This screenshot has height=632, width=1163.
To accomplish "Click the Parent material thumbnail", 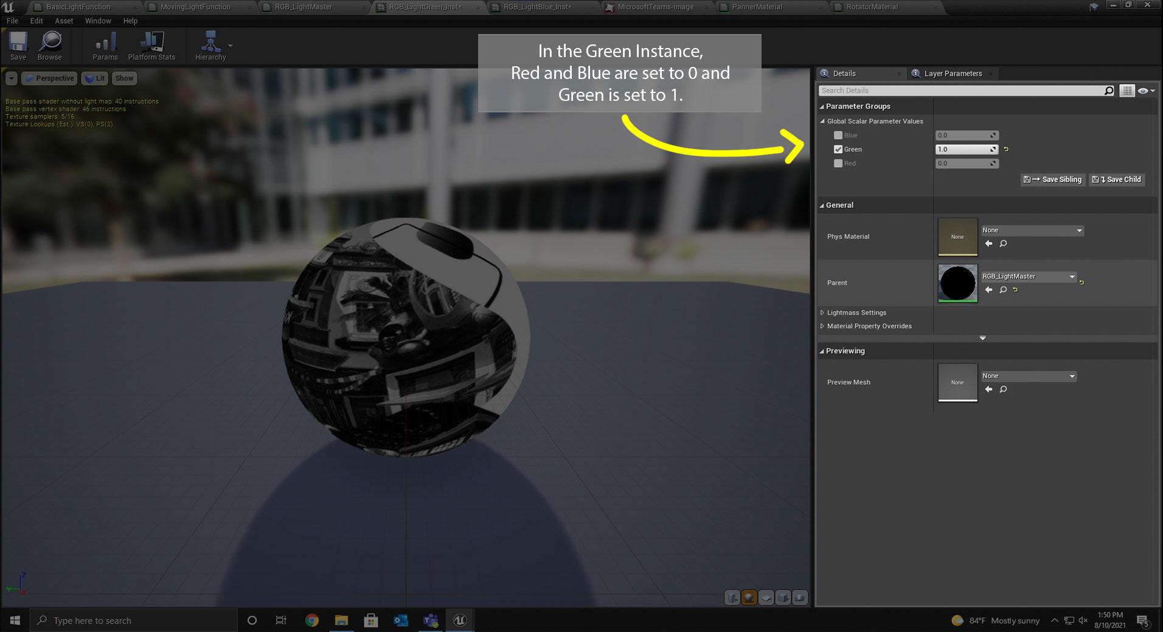I will click(957, 283).
